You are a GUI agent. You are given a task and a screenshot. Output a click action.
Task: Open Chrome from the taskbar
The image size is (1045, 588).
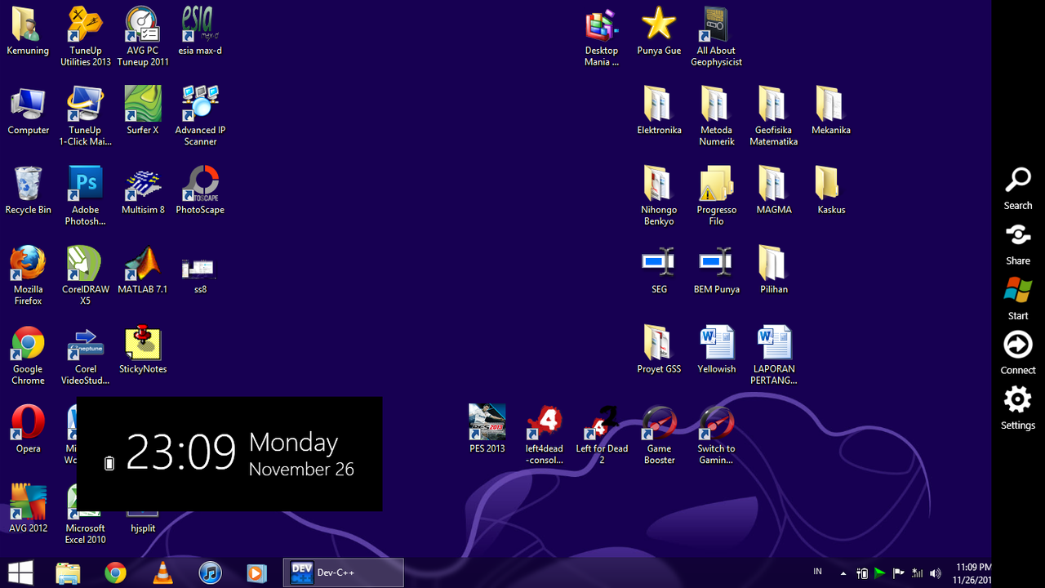(115, 572)
